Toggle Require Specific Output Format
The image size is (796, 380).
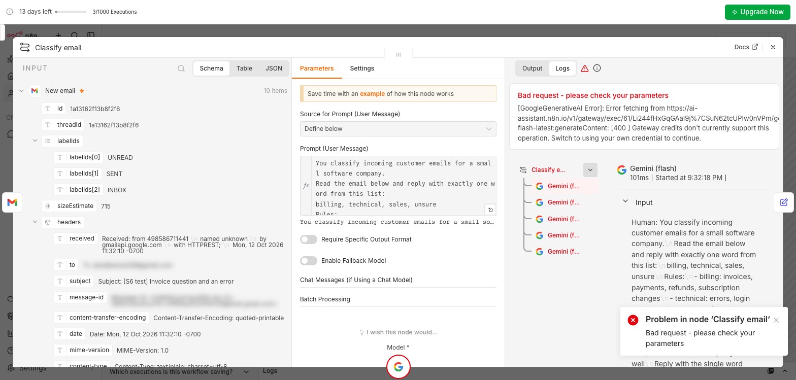point(309,239)
